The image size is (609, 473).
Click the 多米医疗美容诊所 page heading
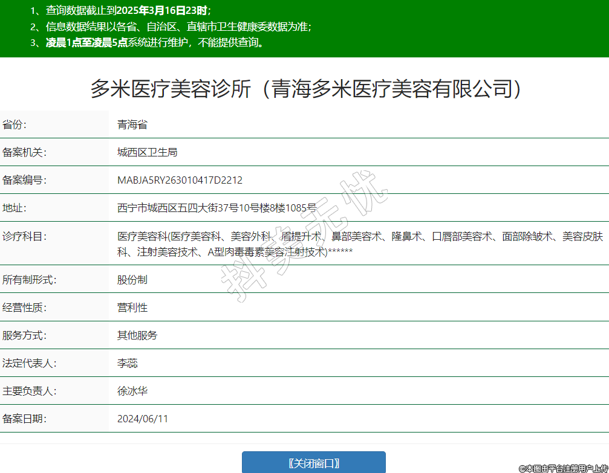(x=305, y=89)
